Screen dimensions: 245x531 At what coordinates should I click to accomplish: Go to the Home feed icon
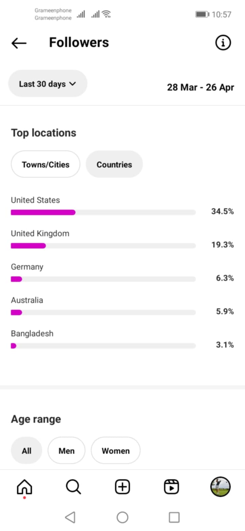(x=24, y=487)
